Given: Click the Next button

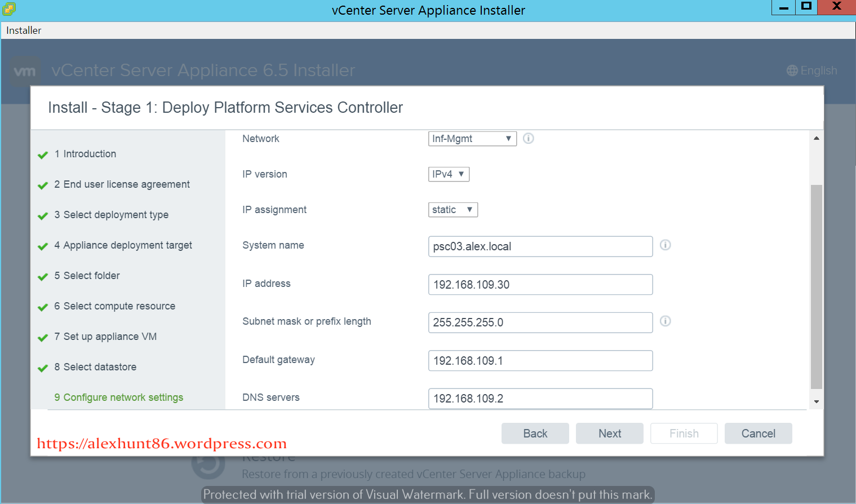Looking at the screenshot, I should 610,434.
